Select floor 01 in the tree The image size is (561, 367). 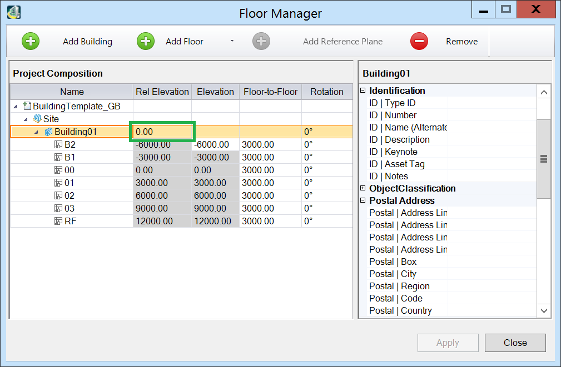pos(69,183)
